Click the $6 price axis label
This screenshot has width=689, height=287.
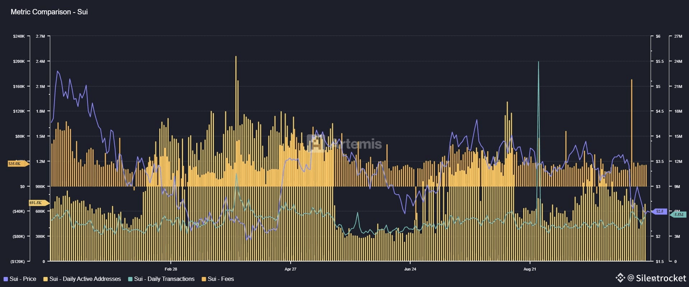pos(658,36)
